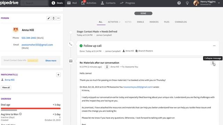Switch to the ACTIVITIES tab
Screen dimensions: 223x125
(114, 22)
